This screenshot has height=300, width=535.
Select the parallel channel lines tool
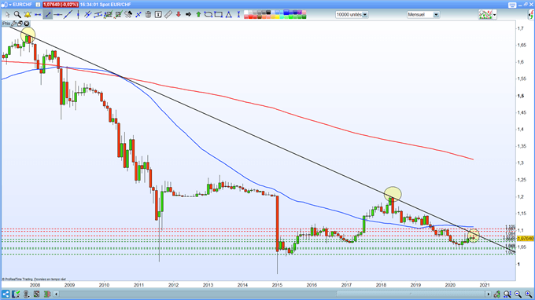point(87,15)
